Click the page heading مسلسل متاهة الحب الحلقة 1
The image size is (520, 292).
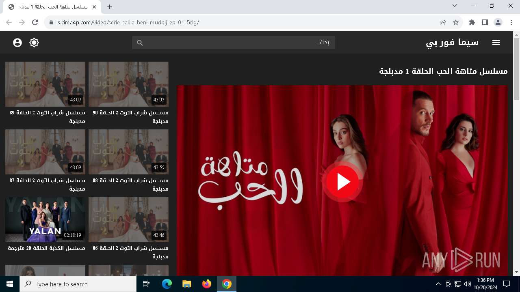pos(443,71)
